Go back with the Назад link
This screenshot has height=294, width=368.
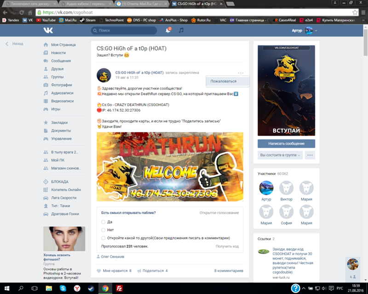[x=14, y=44]
